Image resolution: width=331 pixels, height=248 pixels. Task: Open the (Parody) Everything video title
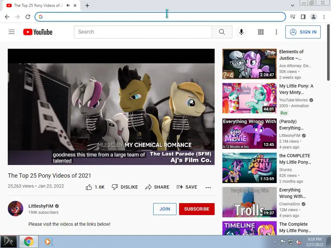(x=291, y=125)
